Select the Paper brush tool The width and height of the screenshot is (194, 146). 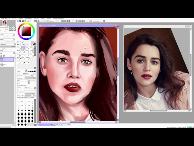point(23,62)
